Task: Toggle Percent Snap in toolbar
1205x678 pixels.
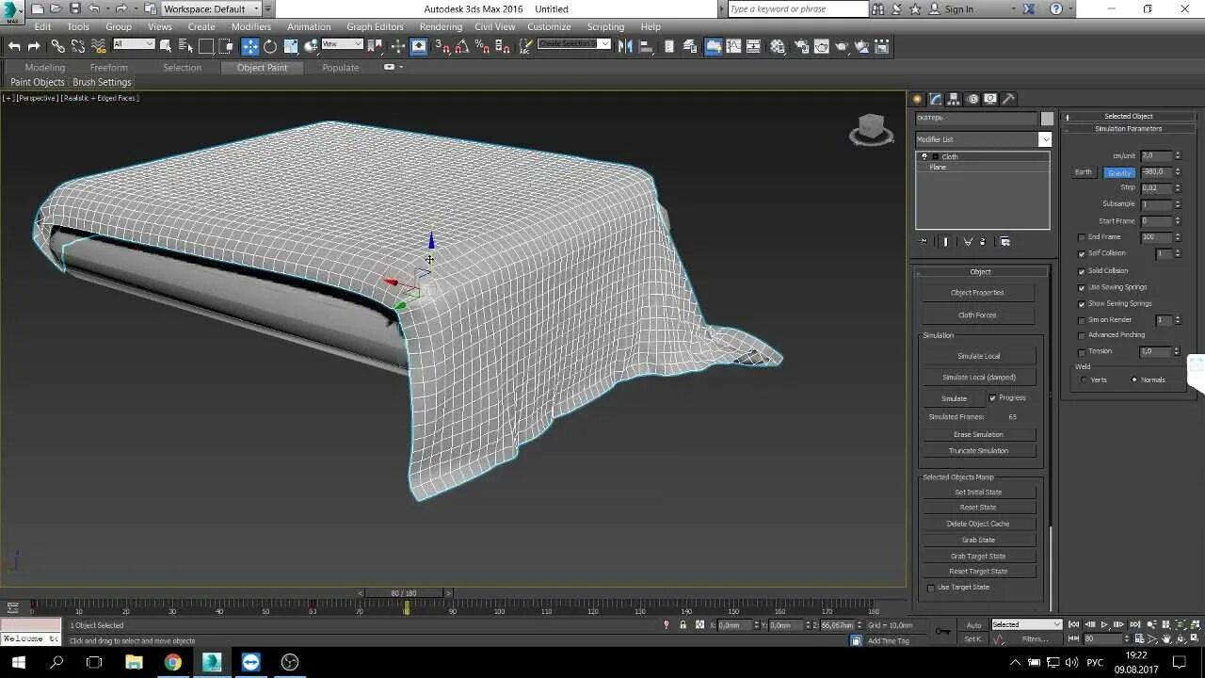Action: (x=483, y=45)
